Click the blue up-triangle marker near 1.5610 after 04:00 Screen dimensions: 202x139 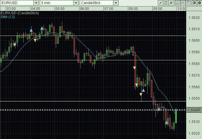point(42,28)
